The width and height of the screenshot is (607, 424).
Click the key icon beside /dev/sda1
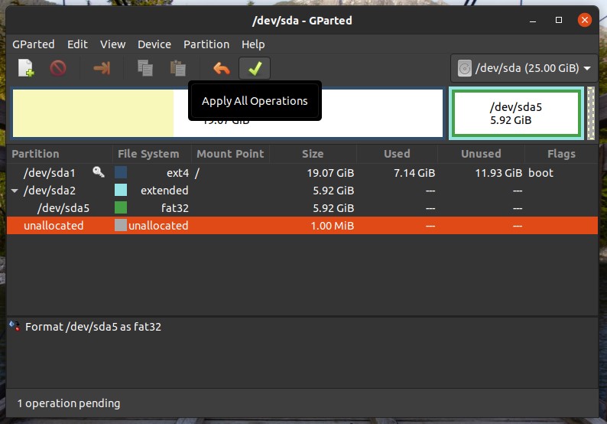[x=99, y=173]
